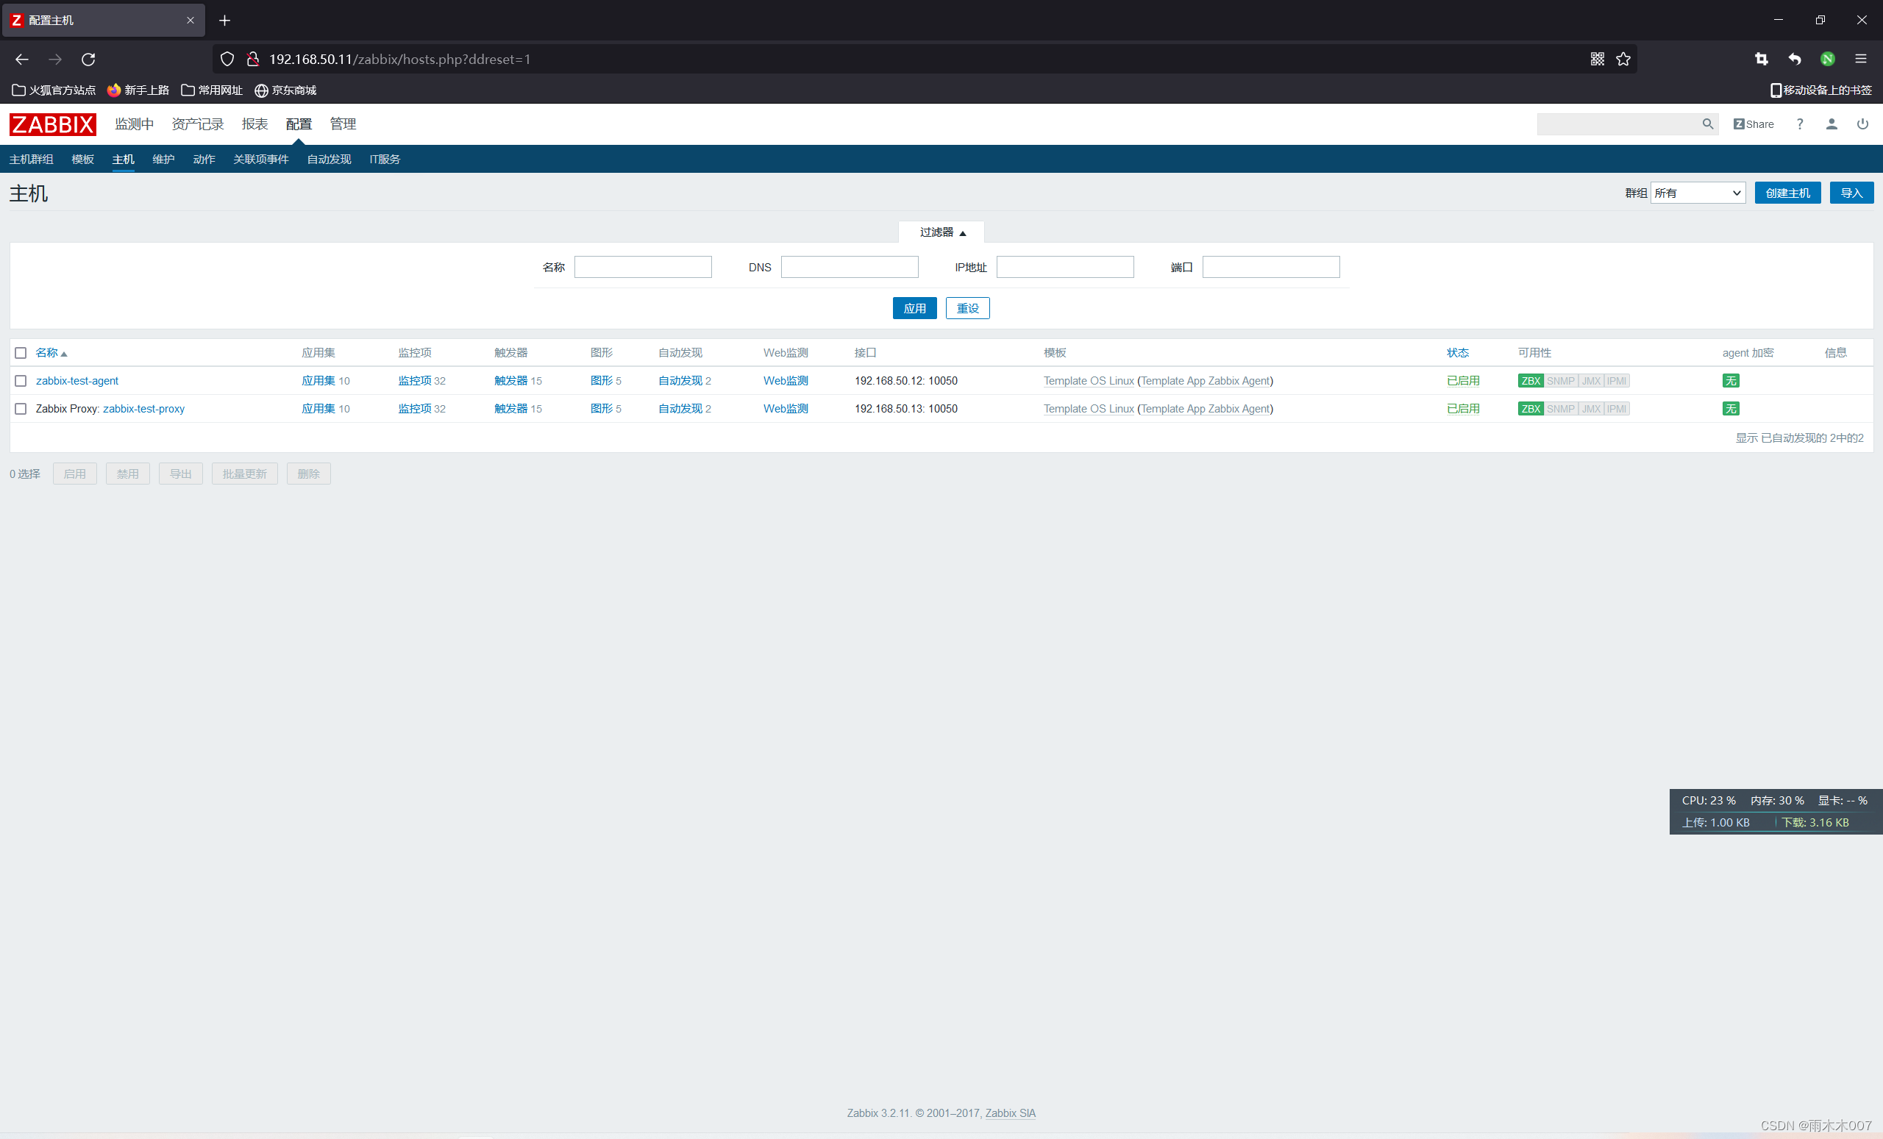Click the 导入 button

point(1851,193)
